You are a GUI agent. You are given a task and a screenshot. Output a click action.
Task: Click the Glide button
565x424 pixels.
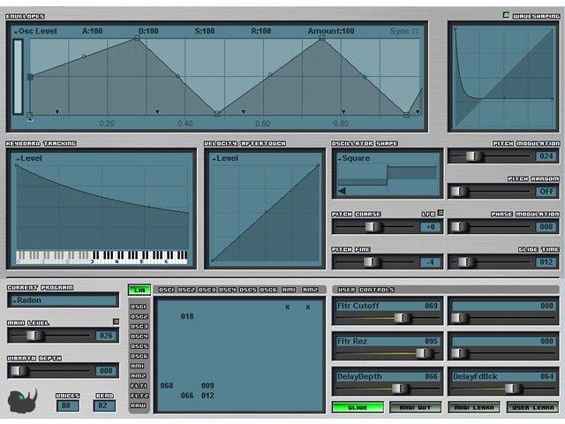[358, 407]
